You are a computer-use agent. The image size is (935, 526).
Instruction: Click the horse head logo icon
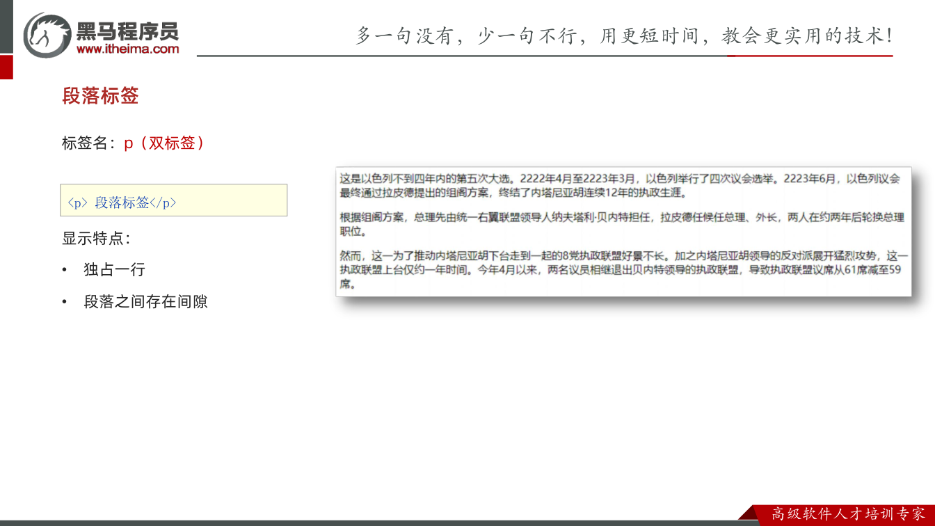(x=47, y=35)
